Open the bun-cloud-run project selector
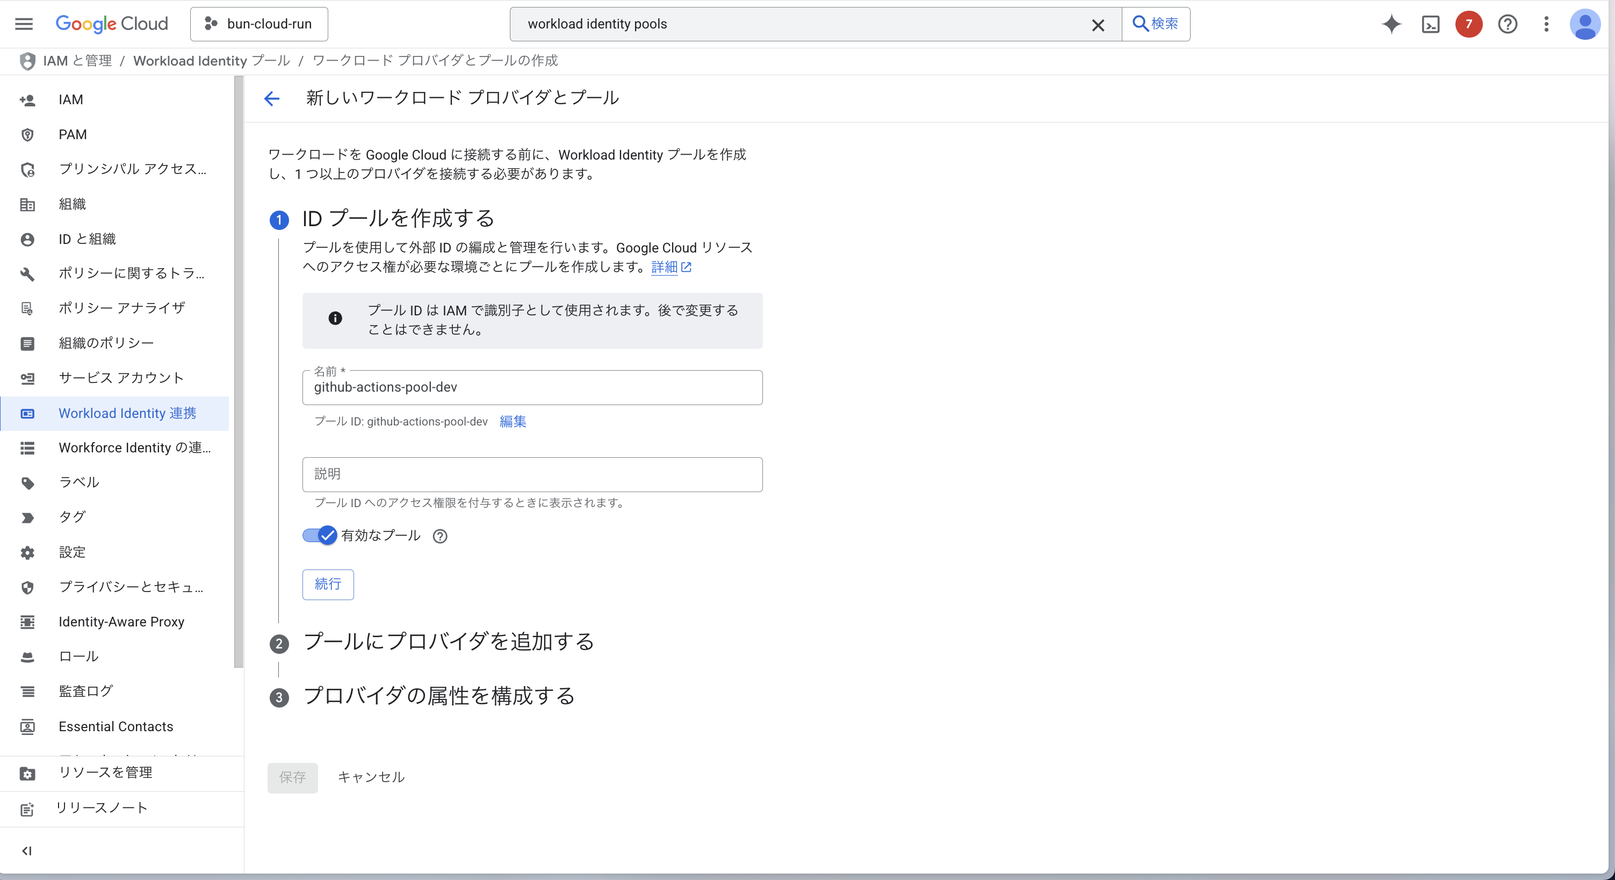1615x880 pixels. tap(259, 24)
